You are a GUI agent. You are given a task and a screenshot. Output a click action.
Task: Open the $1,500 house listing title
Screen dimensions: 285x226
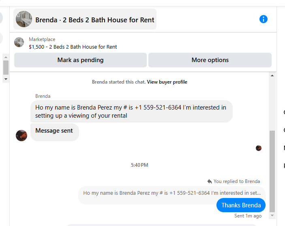(x=73, y=47)
